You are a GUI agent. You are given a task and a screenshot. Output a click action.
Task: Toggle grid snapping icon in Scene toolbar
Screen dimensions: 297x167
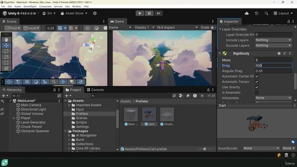60,28
